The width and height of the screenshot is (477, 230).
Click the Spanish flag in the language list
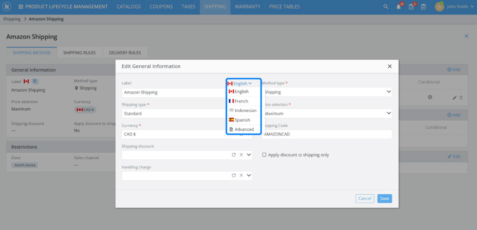231,120
